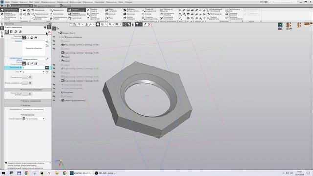Collapse the model root node in the tree

59,33
